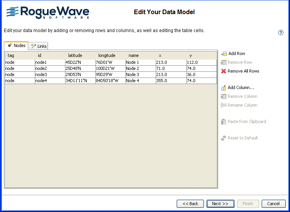The width and height of the screenshot is (290, 212).
Task: Select the Node 3 name cell
Action: tap(140, 74)
